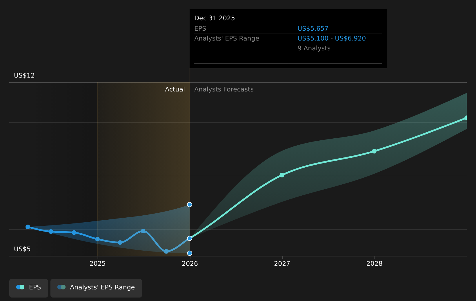Select the 2028 forecast data point
This screenshot has height=301, width=476.
click(374, 151)
